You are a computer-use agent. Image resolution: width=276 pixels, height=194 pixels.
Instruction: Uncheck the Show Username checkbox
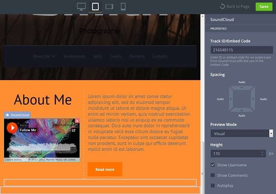click(213, 165)
